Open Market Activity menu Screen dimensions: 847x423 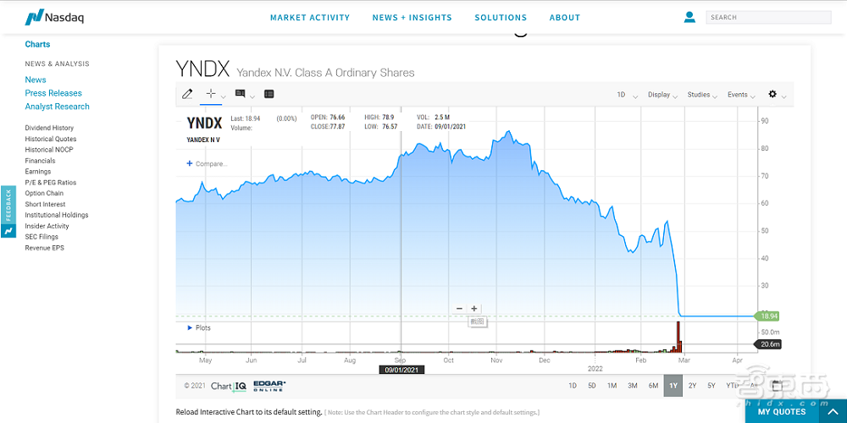(x=310, y=18)
